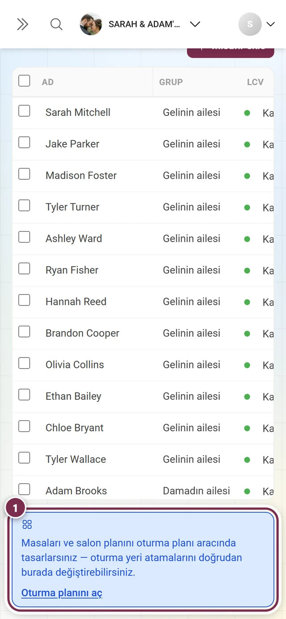
Task: Tick the checkbox next to Adam Brooks
Action: click(x=24, y=489)
